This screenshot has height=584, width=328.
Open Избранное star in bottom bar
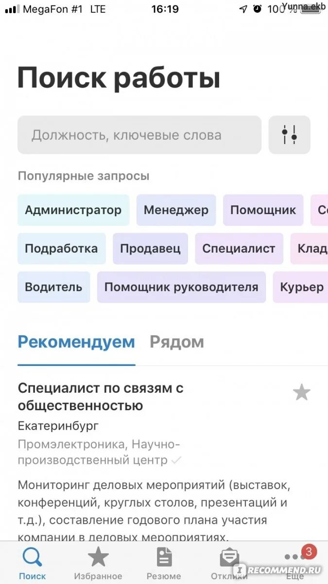(x=98, y=557)
